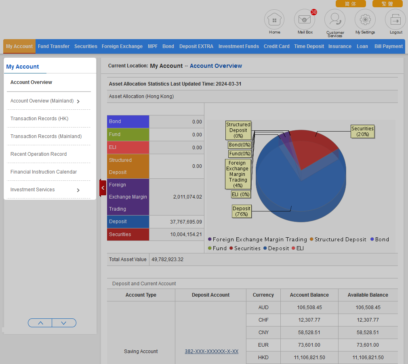Image resolution: width=408 pixels, height=364 pixels.
Task: Click the Home icon
Action: (274, 19)
